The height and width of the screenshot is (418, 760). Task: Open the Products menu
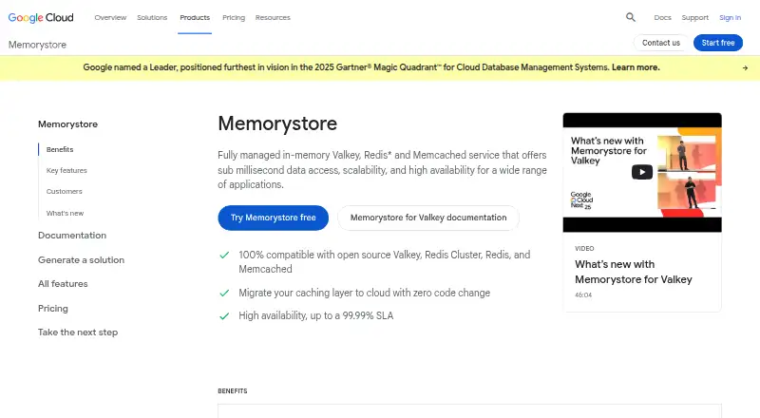pyautogui.click(x=195, y=17)
